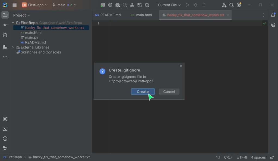Switch to the main.html editor tab
The image size is (278, 161).
(x=141, y=15)
